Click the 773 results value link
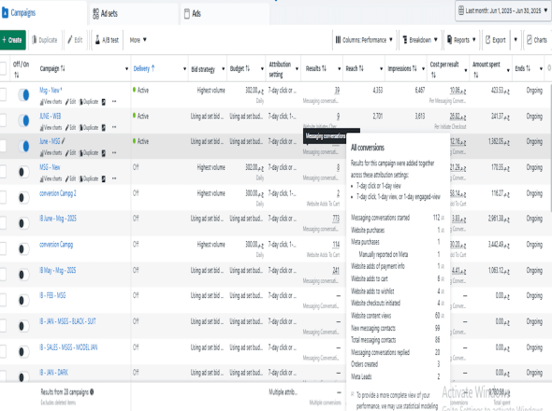This screenshot has height=411, width=552. (x=336, y=219)
